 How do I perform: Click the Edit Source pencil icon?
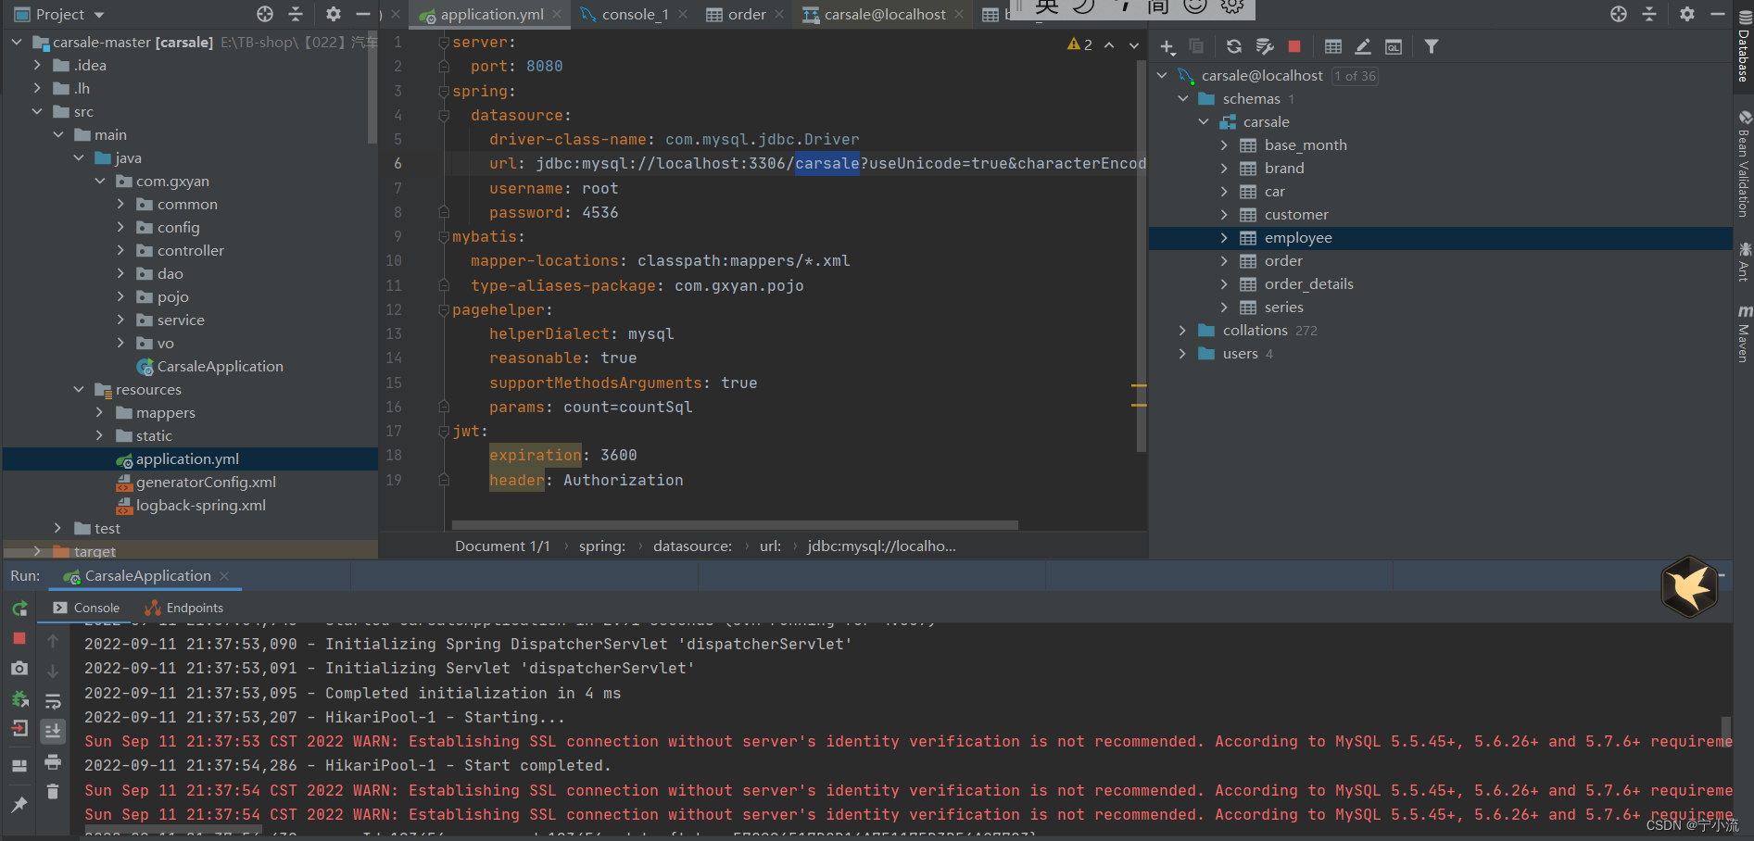click(1363, 46)
